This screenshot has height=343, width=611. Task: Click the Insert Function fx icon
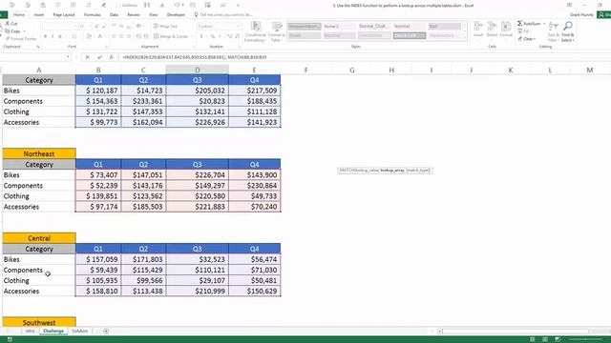111,57
